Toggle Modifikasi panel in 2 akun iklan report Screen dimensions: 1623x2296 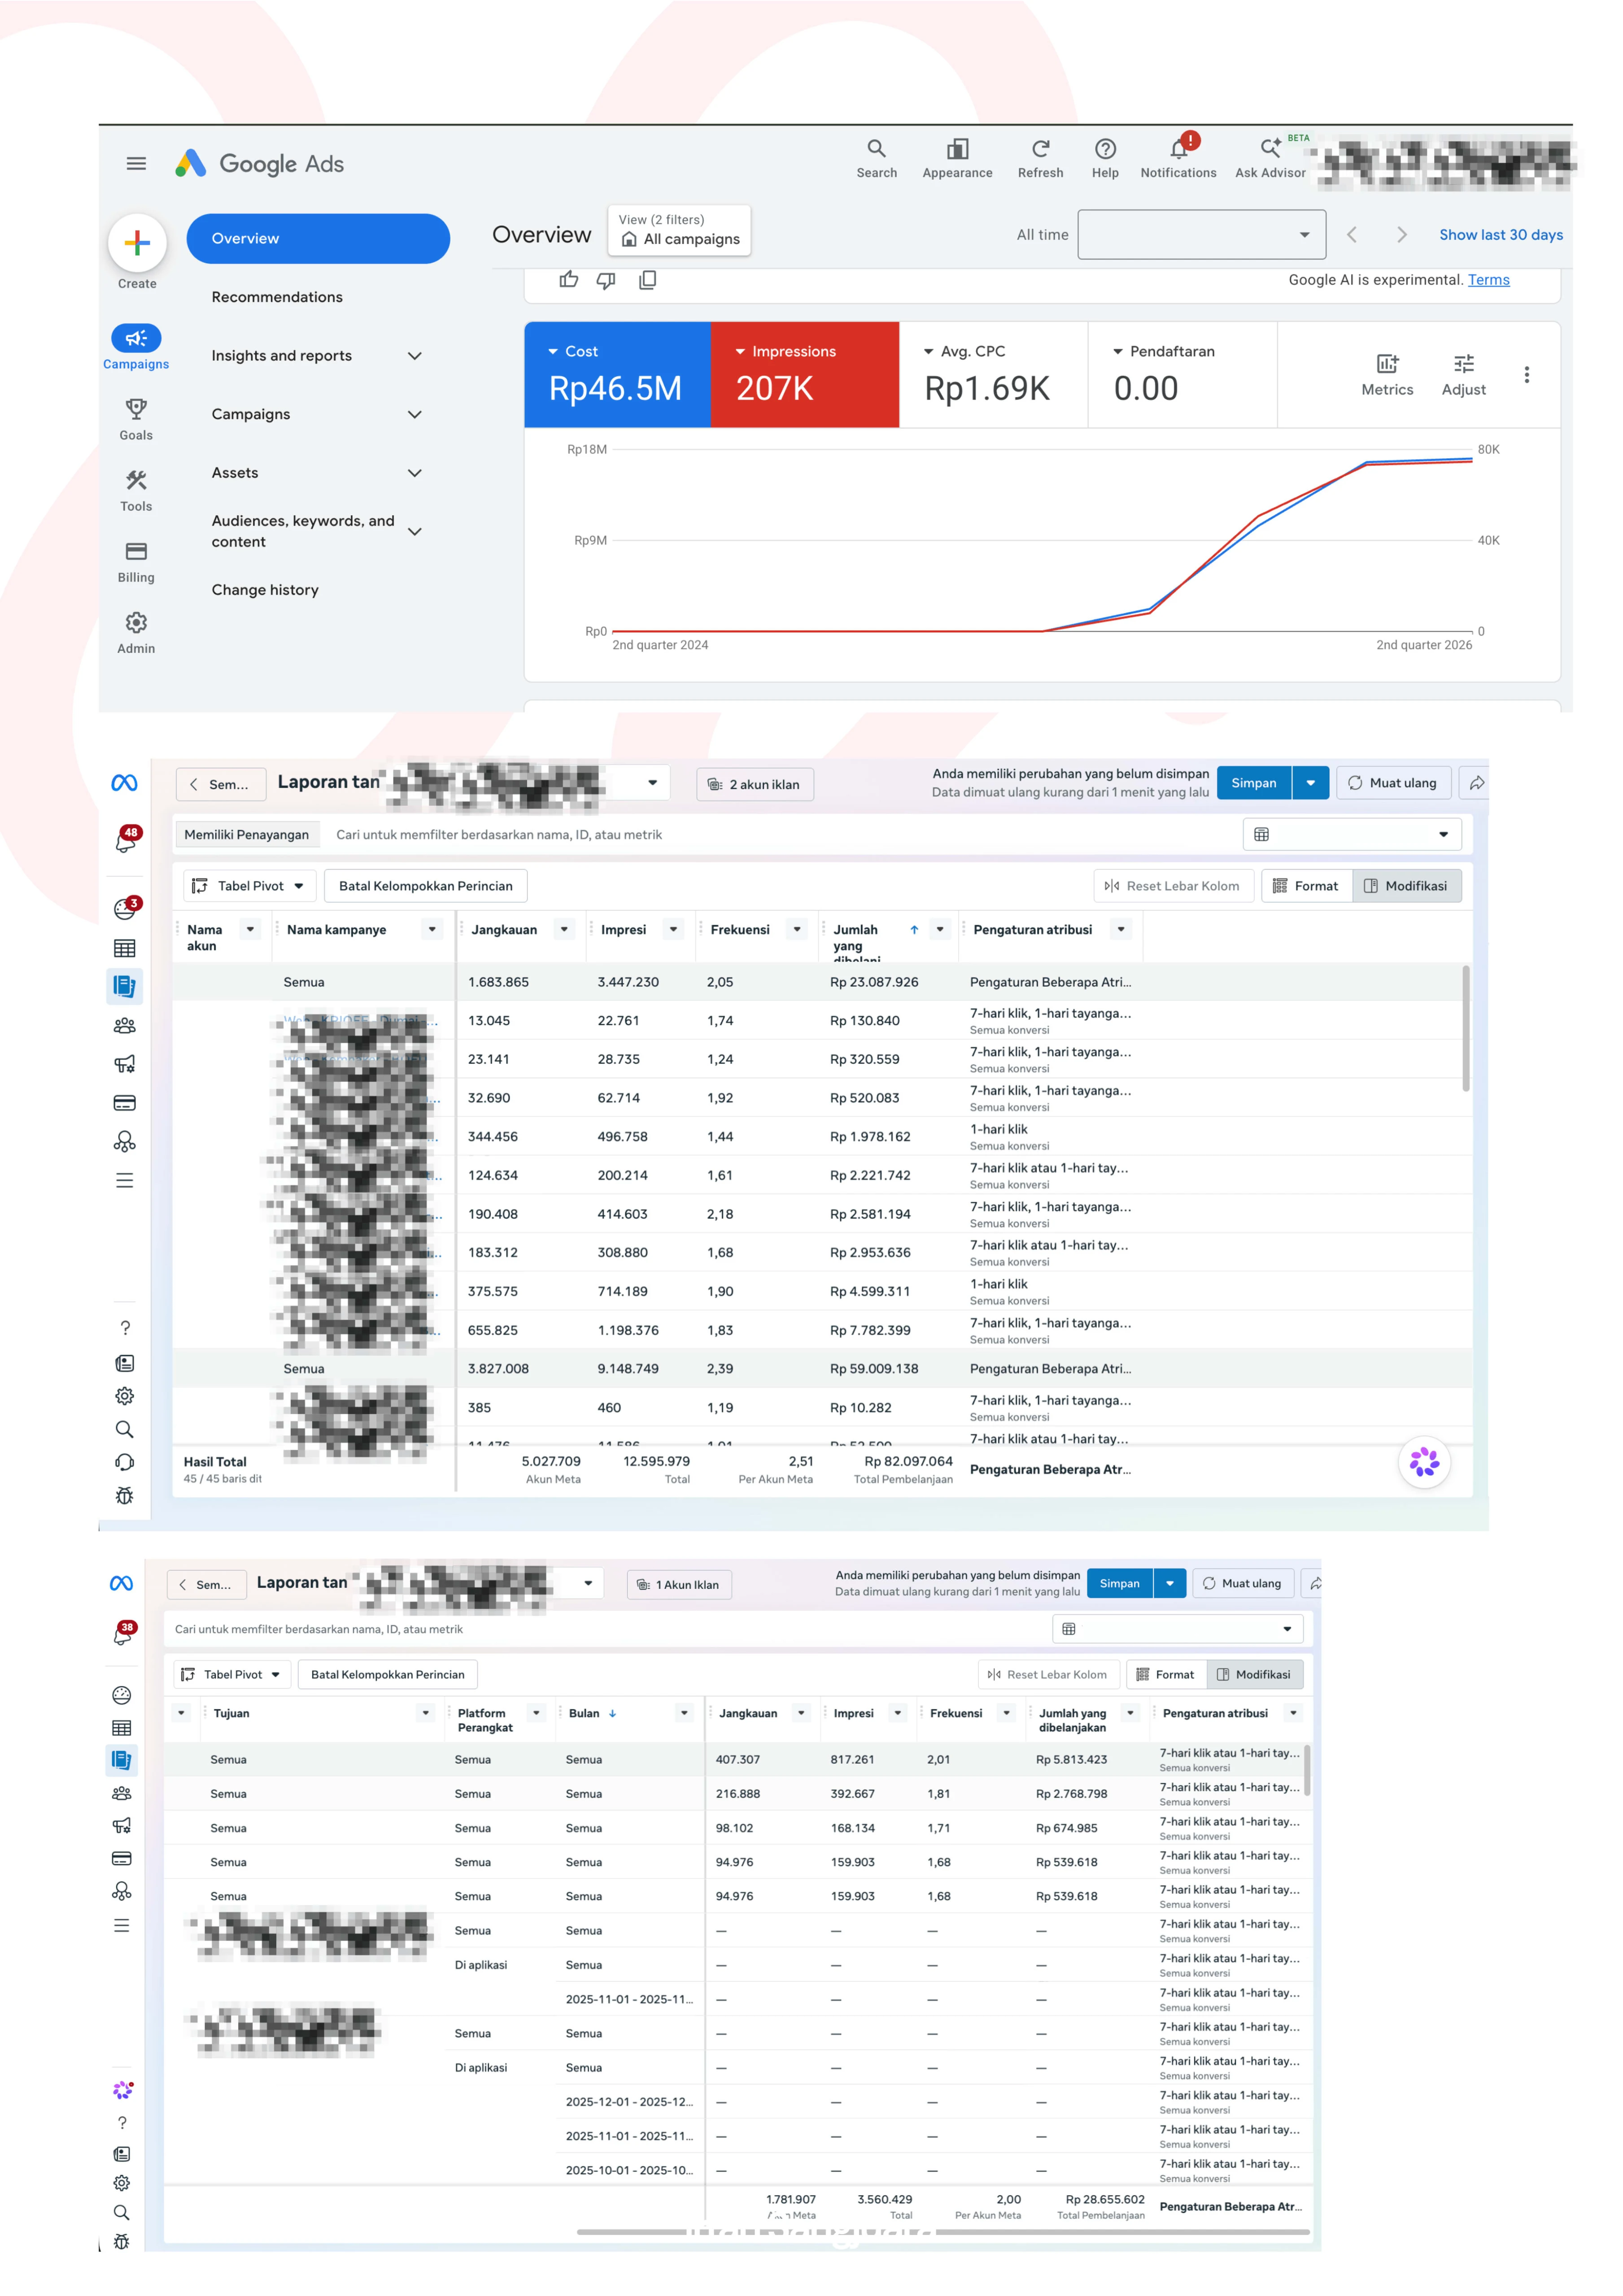(x=1406, y=886)
